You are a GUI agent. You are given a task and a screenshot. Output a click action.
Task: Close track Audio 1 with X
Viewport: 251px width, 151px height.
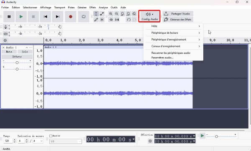pyautogui.click(x=3, y=48)
